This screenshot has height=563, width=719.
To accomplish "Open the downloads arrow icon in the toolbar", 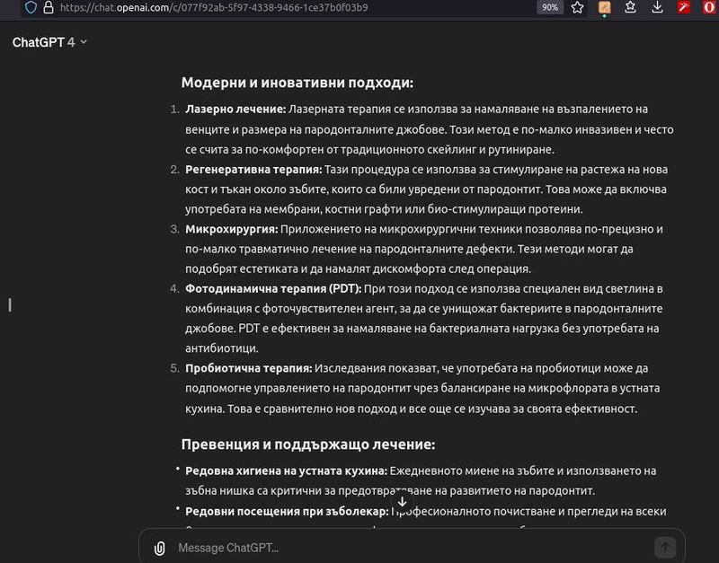I will click(x=658, y=8).
